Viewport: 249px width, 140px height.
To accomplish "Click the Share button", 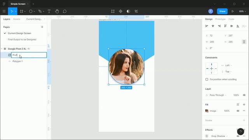I will coord(222,11).
